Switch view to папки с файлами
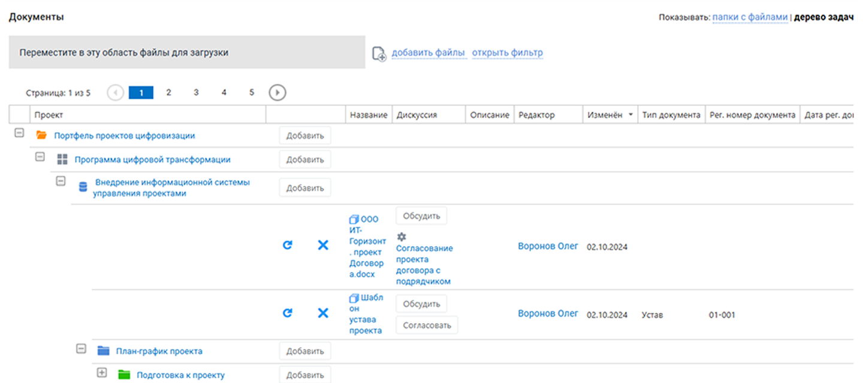The image size is (863, 383). point(750,17)
